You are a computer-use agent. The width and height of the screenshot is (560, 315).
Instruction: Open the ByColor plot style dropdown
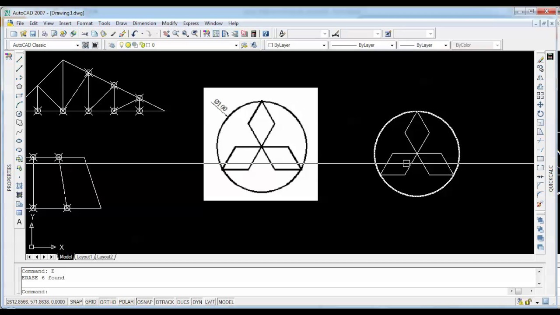coord(497,45)
